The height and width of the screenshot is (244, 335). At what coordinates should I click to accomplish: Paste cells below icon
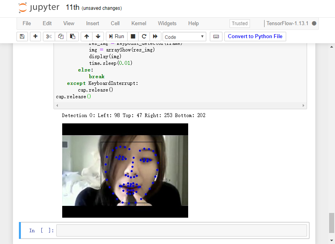(73, 37)
